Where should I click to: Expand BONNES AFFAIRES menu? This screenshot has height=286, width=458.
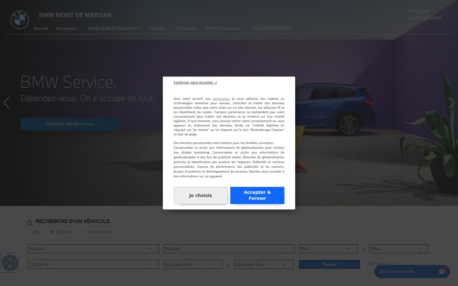273,29
